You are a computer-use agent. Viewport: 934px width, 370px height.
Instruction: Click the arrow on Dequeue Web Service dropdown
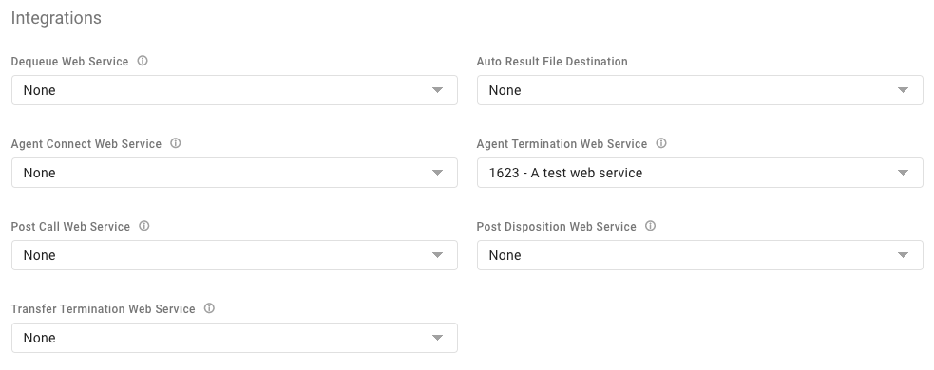pyautogui.click(x=437, y=90)
